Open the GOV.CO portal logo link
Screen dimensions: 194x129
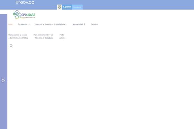(25, 3)
